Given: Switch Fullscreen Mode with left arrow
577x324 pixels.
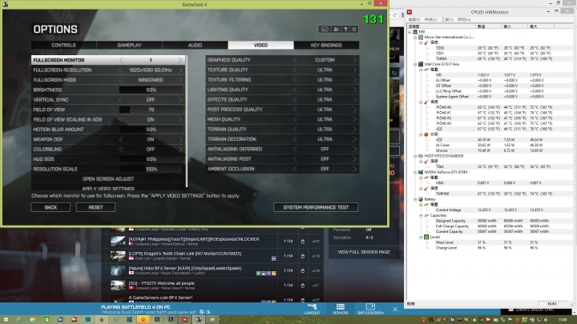Looking at the screenshot, I should tap(121, 80).
